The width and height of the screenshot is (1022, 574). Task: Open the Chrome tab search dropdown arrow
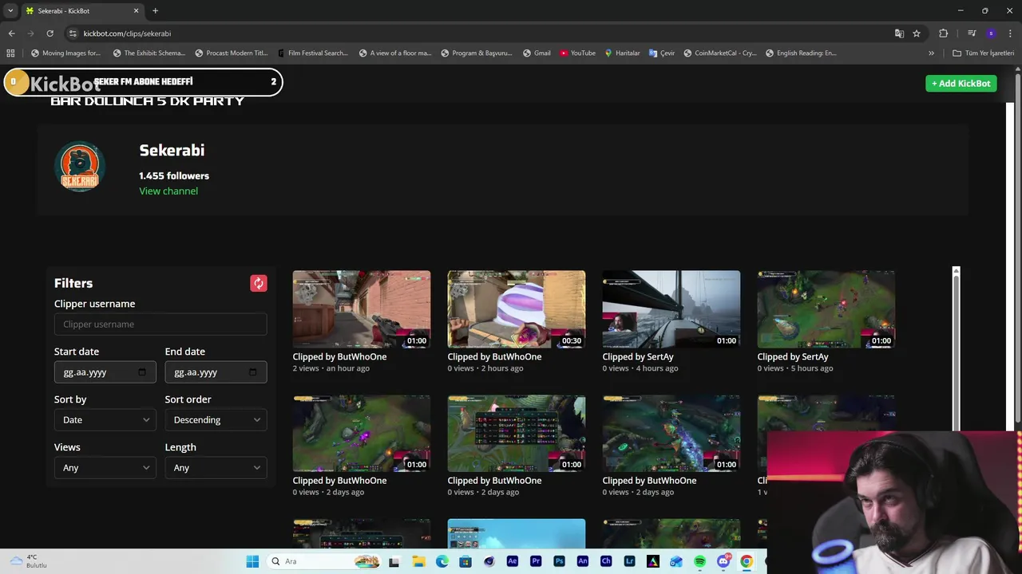10,11
